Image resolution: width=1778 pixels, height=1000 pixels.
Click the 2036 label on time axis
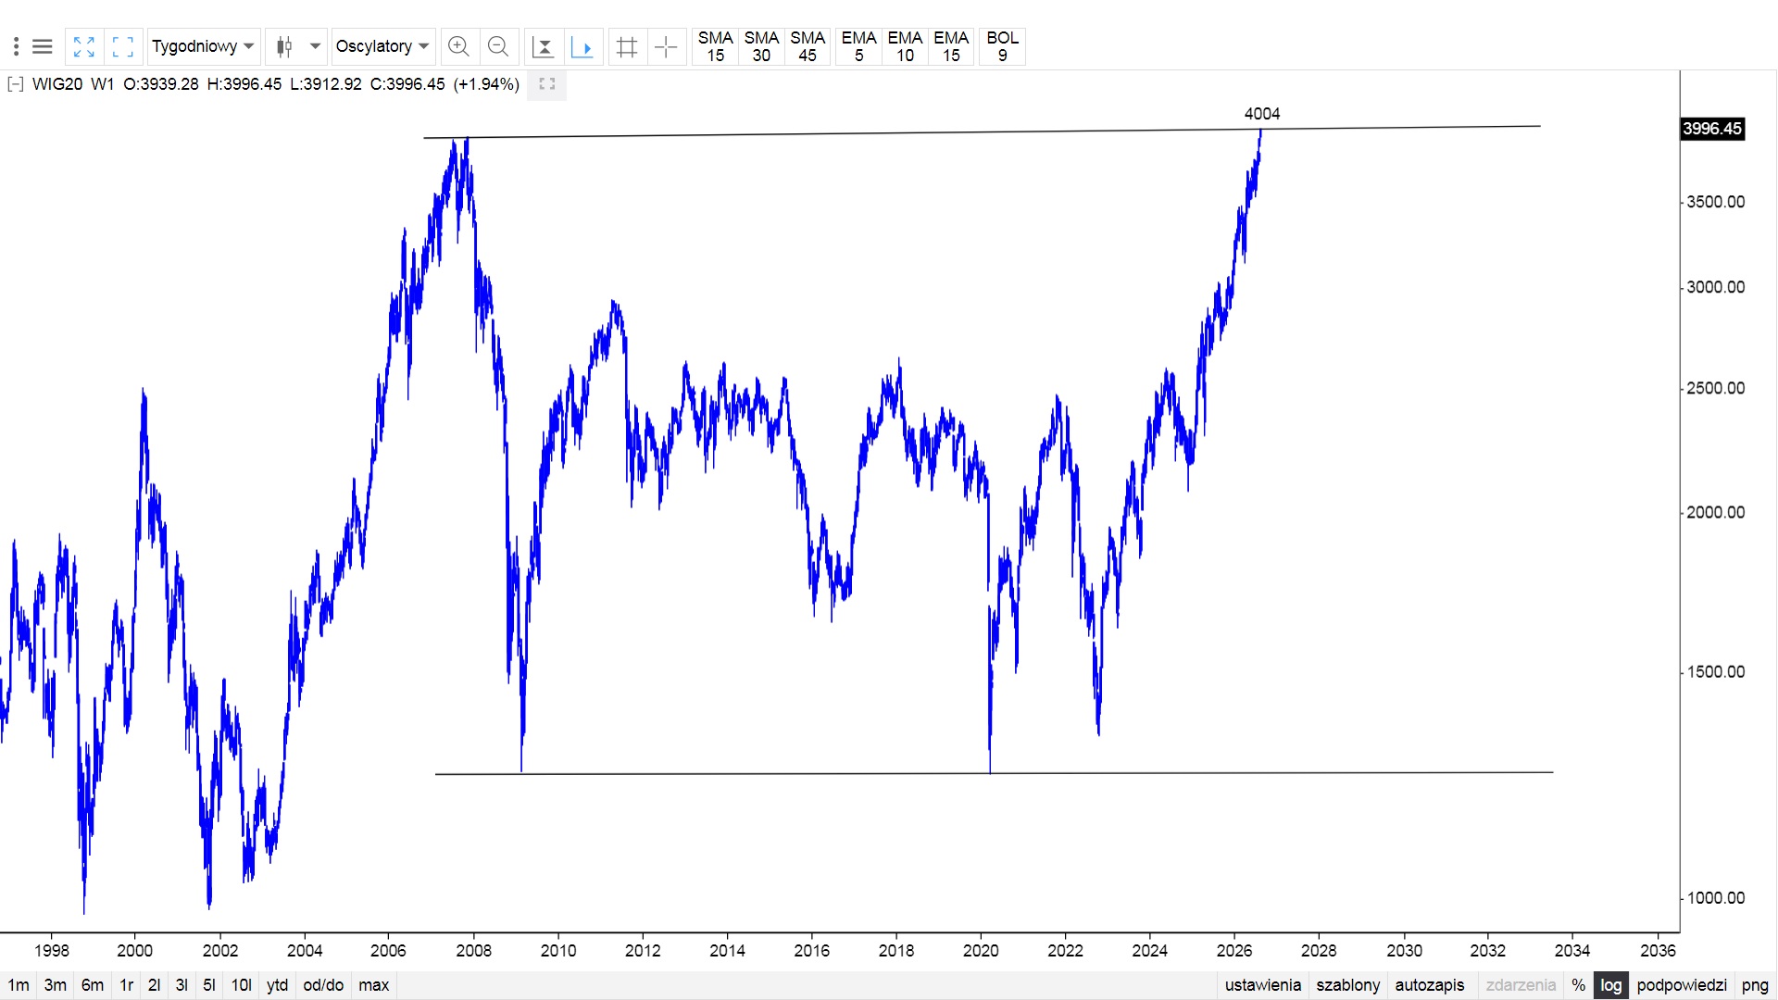click(x=1658, y=950)
